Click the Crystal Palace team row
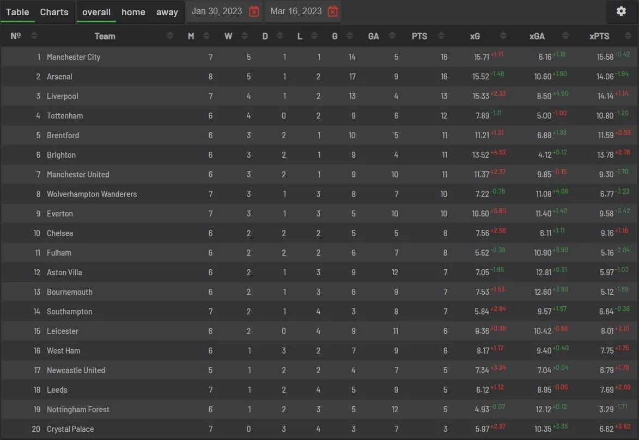The width and height of the screenshot is (639, 440). [x=70, y=429]
